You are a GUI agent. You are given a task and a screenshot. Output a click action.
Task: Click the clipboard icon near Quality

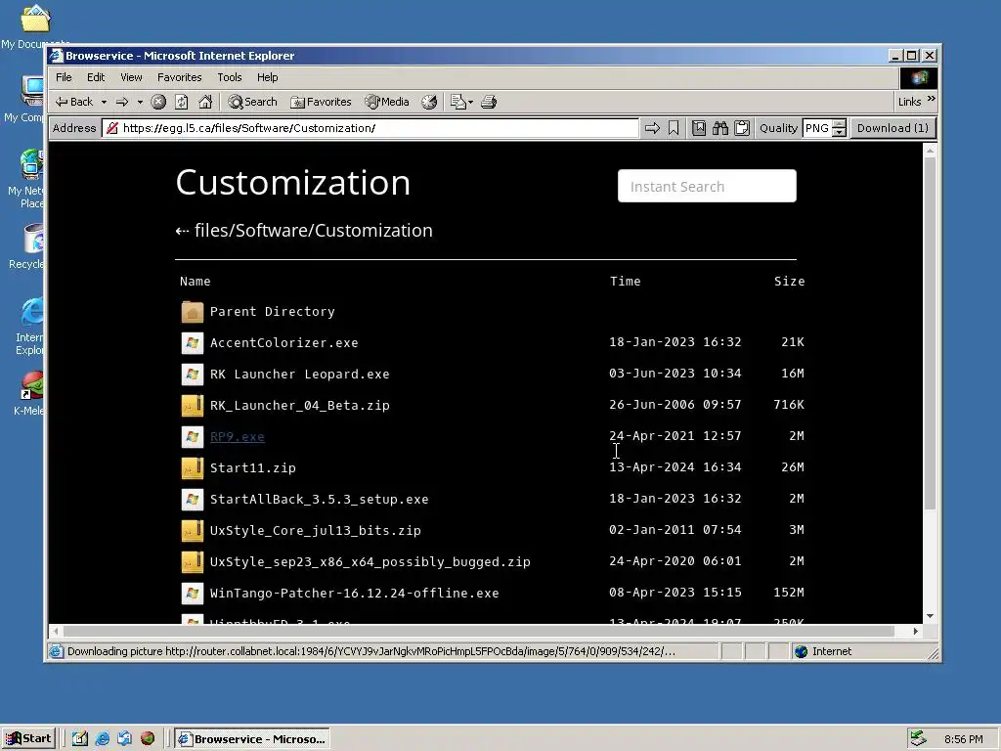pyautogui.click(x=742, y=128)
